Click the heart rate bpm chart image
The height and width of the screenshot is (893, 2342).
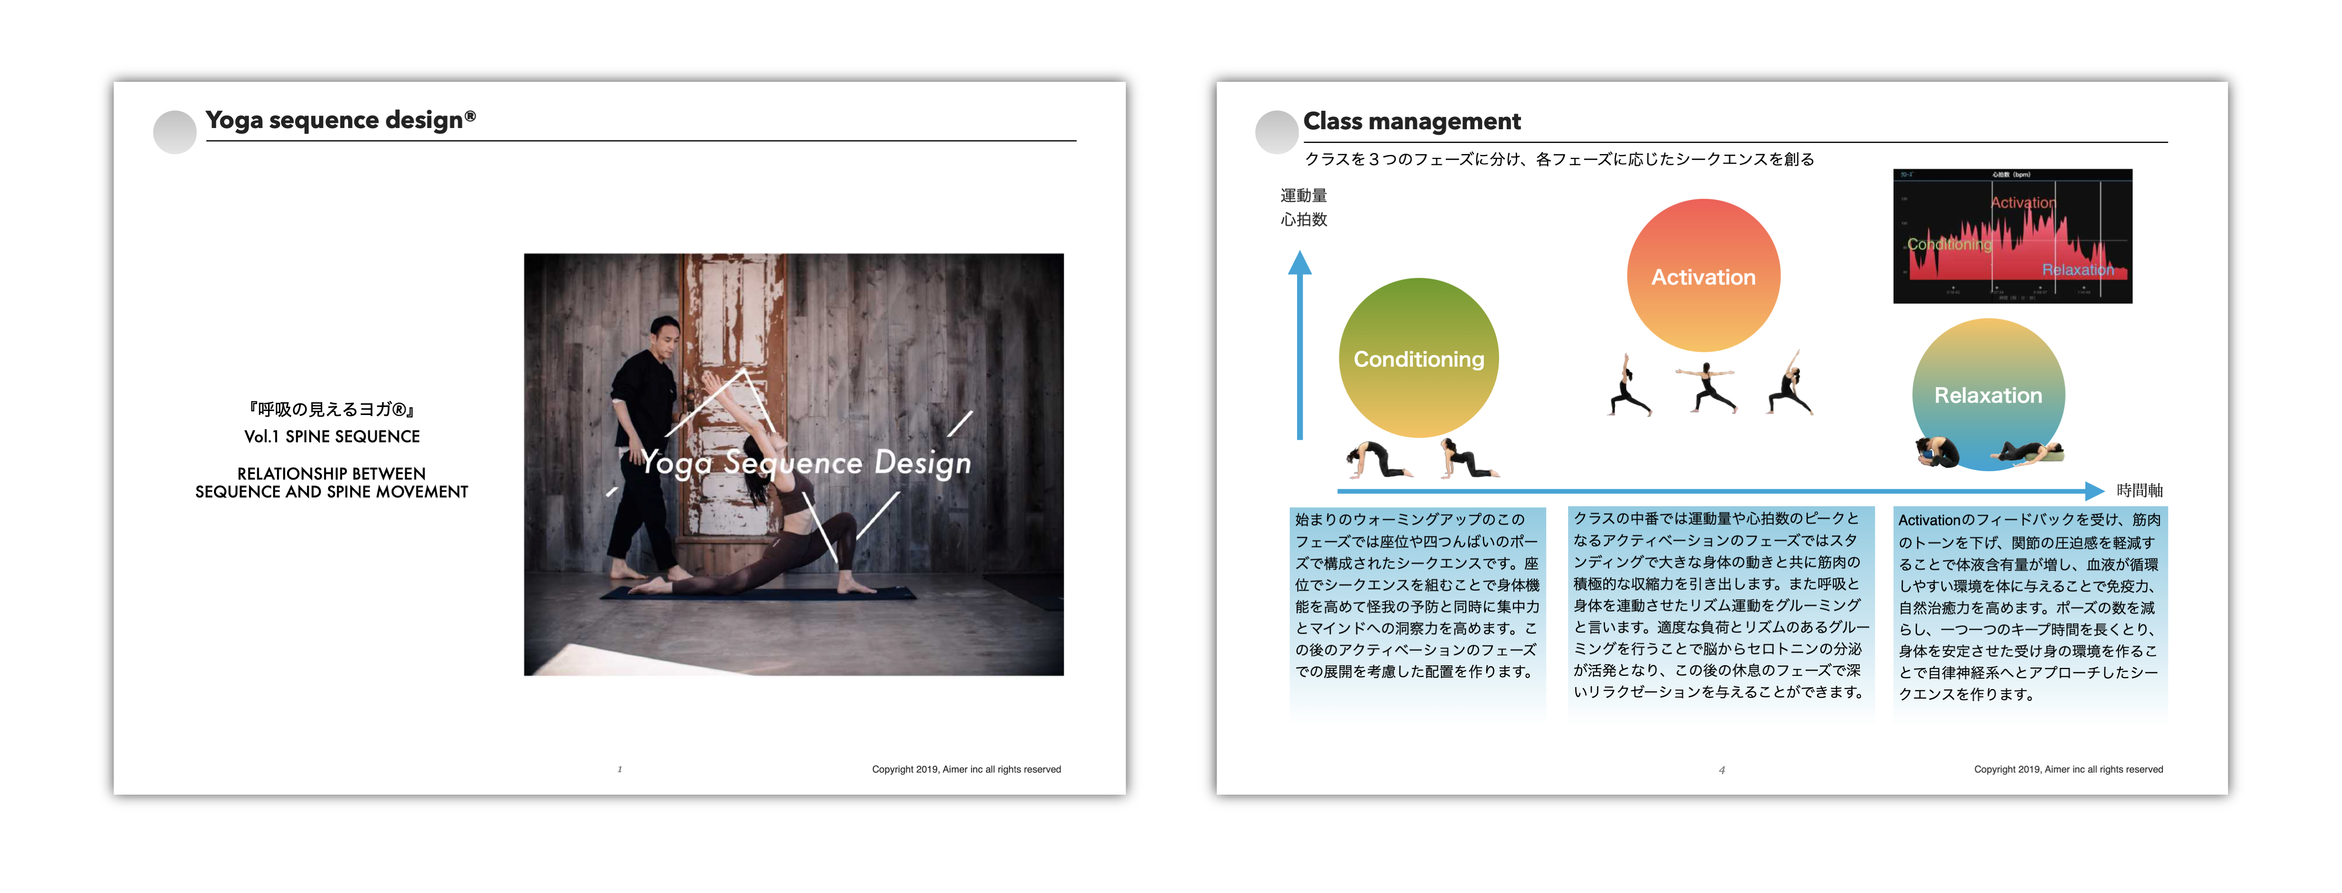point(2012,236)
